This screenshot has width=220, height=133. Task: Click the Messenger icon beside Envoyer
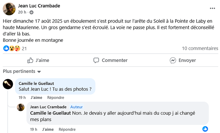pyautogui.click(x=173, y=60)
